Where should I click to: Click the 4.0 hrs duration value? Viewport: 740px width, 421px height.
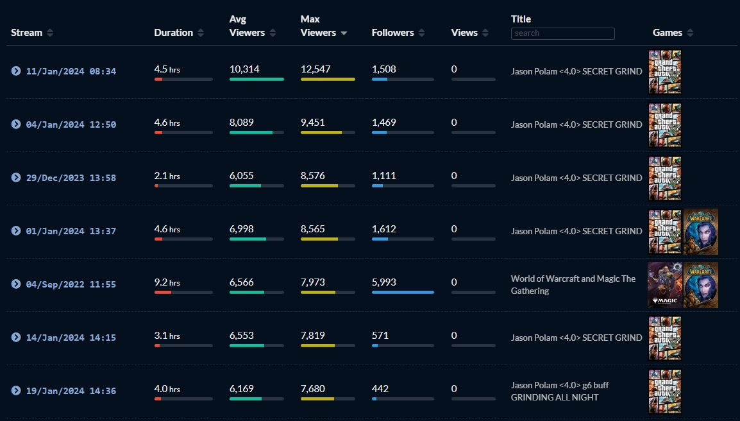tap(167, 389)
